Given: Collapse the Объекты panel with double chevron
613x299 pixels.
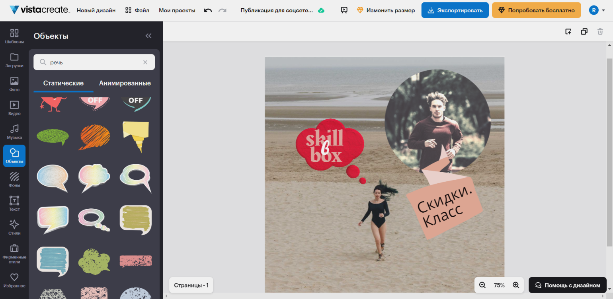Looking at the screenshot, I should (148, 36).
